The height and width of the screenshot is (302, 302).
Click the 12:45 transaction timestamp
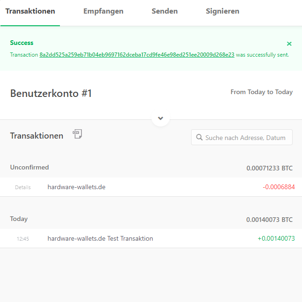[x=23, y=239]
